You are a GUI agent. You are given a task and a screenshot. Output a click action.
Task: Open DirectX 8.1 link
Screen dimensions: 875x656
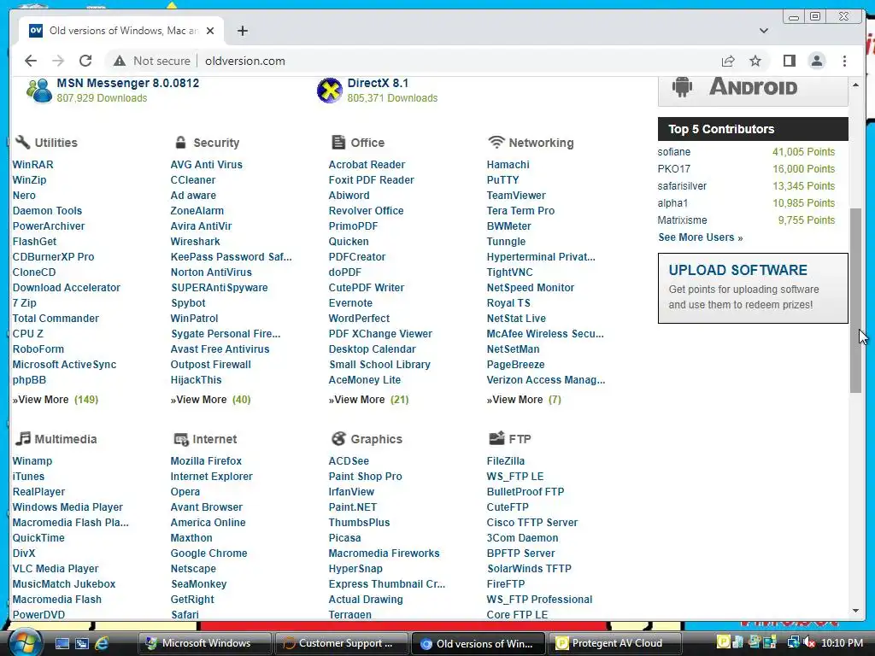tap(378, 83)
